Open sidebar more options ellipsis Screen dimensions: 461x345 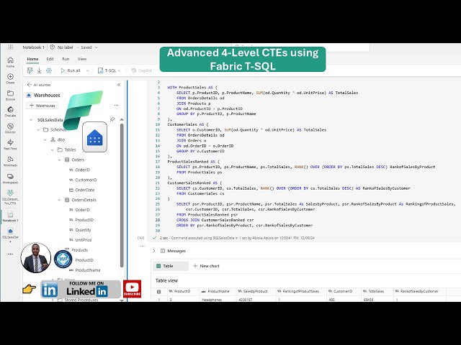point(10,254)
